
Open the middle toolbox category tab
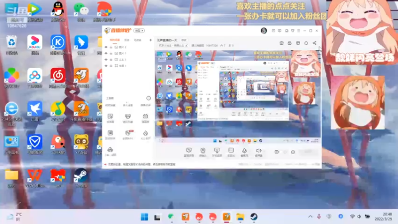(128, 105)
